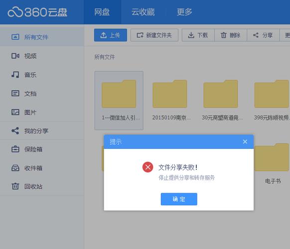Click the 文件分享失败! message text
Viewport: 290px width, 249px height.
[178, 167]
